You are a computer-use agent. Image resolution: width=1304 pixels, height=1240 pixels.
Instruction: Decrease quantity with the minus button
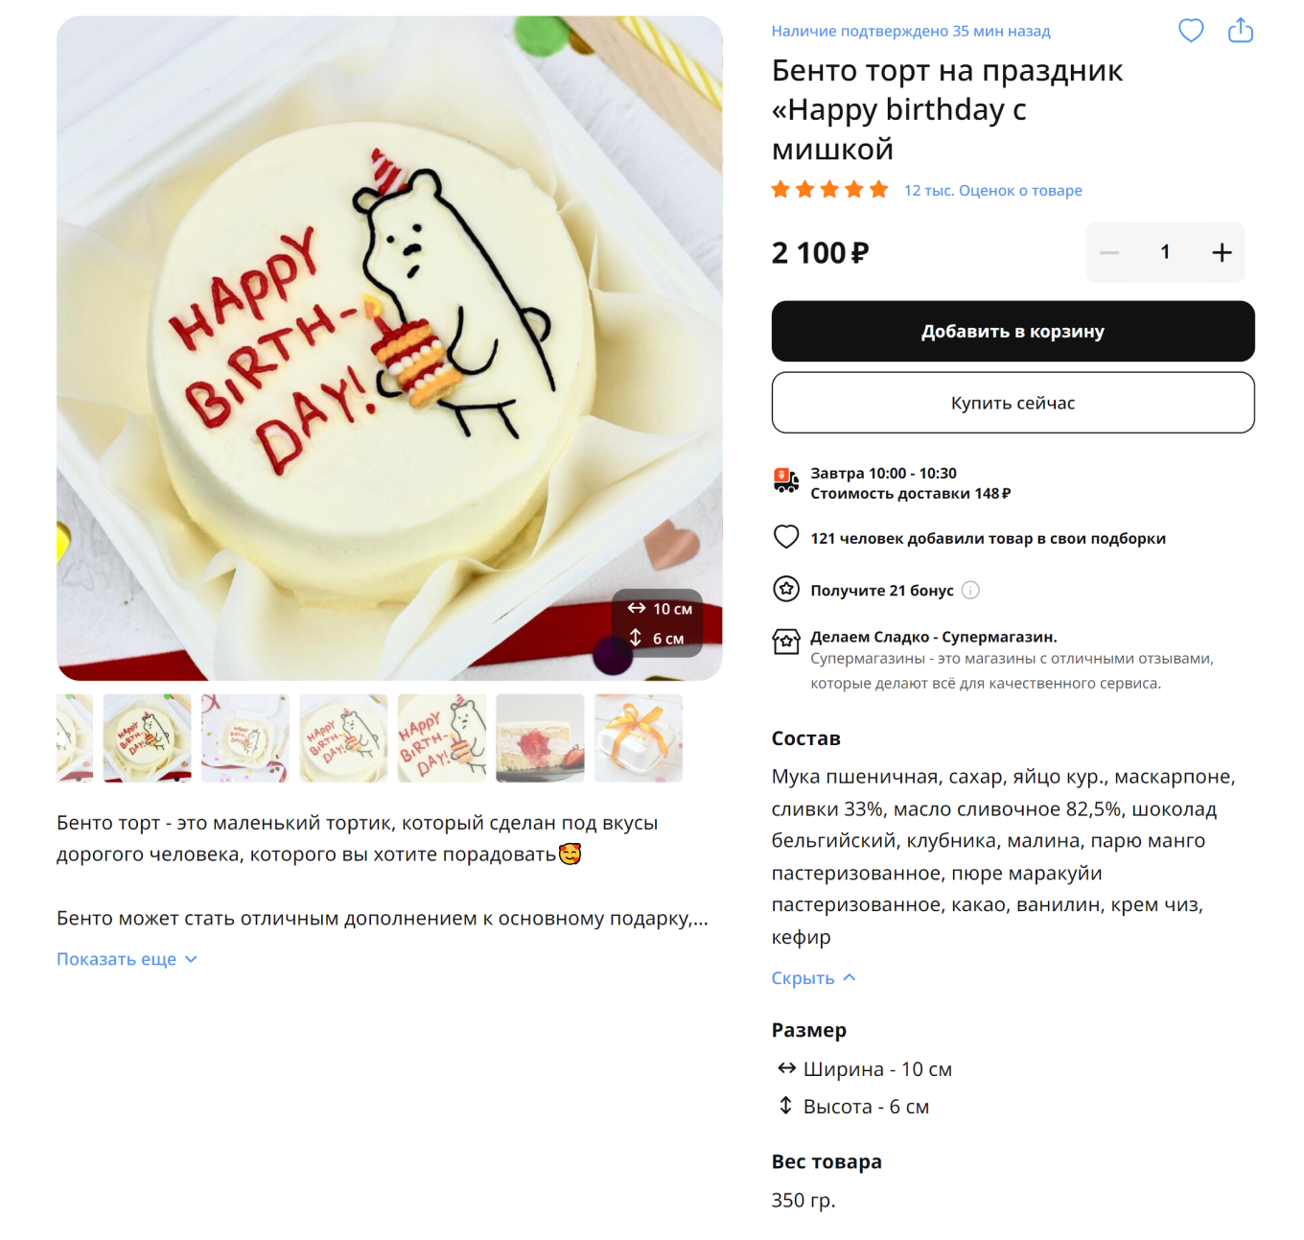click(1109, 252)
